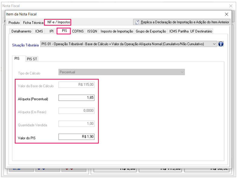Click the Valor do PIS field
This screenshot has height=179, width=238.
(x=76, y=137)
